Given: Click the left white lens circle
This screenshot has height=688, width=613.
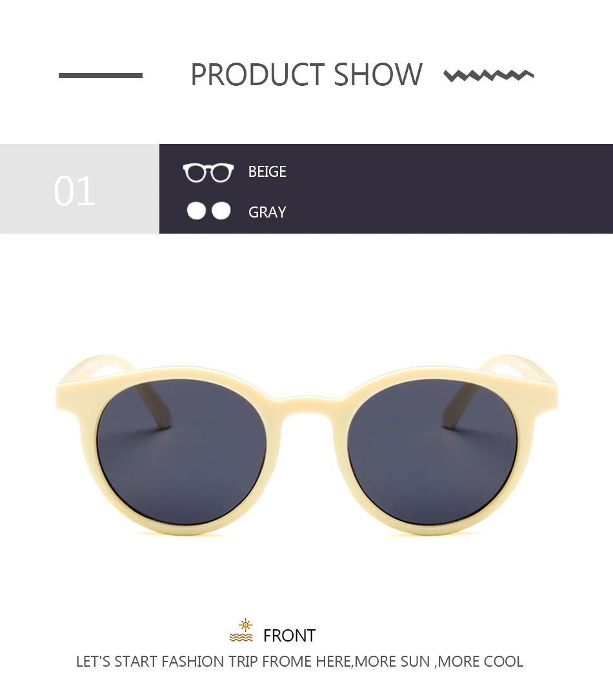Looking at the screenshot, I should [x=196, y=210].
